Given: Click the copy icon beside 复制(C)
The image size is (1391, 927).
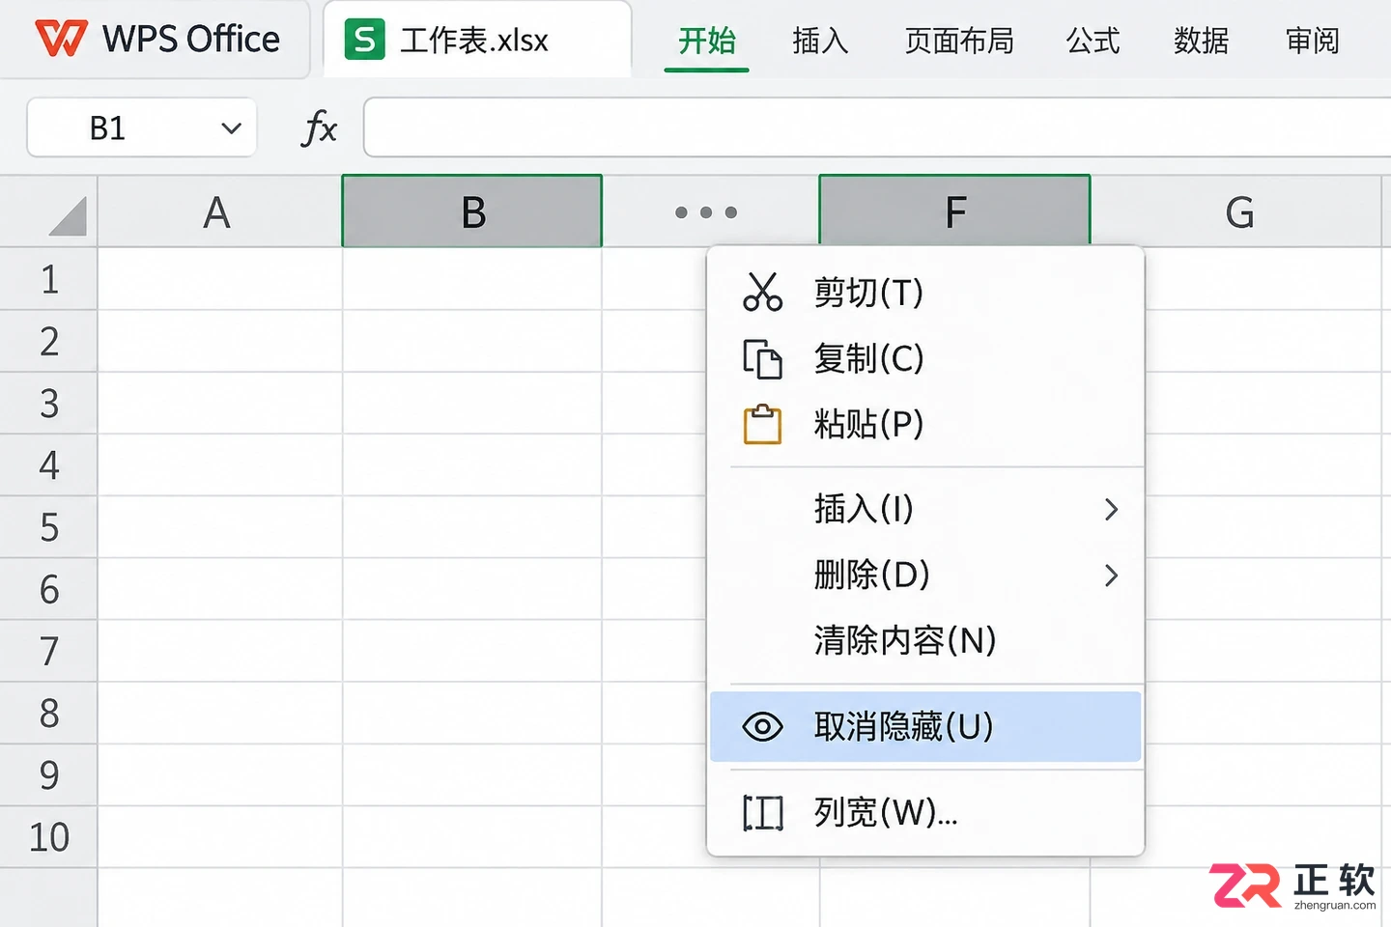Looking at the screenshot, I should click(x=762, y=358).
